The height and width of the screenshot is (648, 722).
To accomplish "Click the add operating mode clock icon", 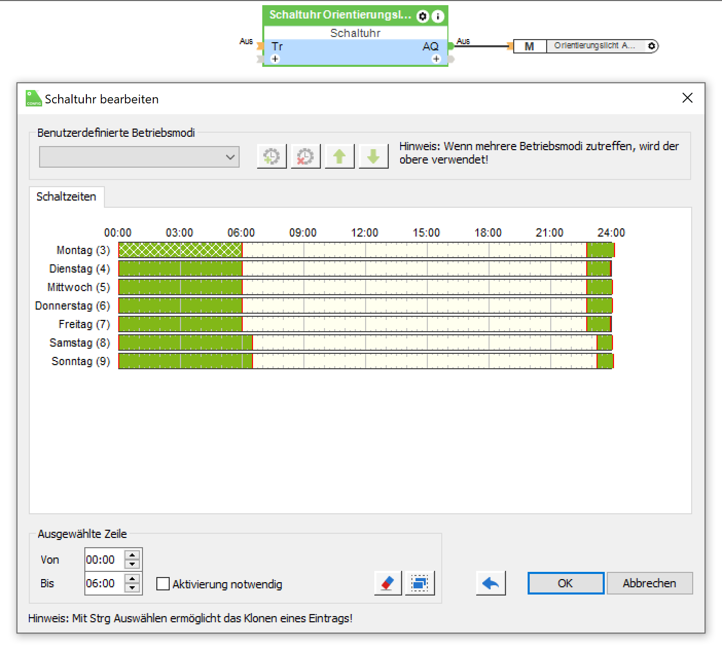I will pyautogui.click(x=272, y=156).
